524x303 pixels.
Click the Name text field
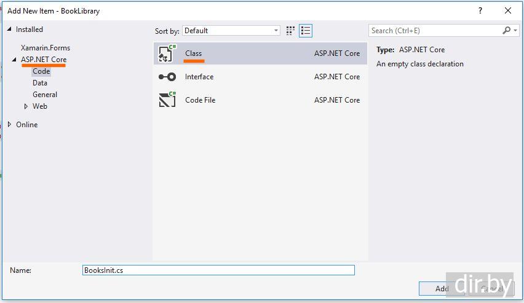[x=218, y=270]
